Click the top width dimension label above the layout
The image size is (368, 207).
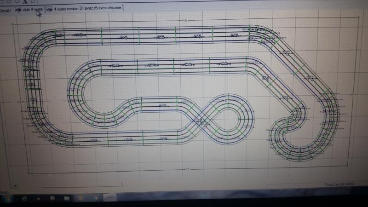tap(184, 20)
